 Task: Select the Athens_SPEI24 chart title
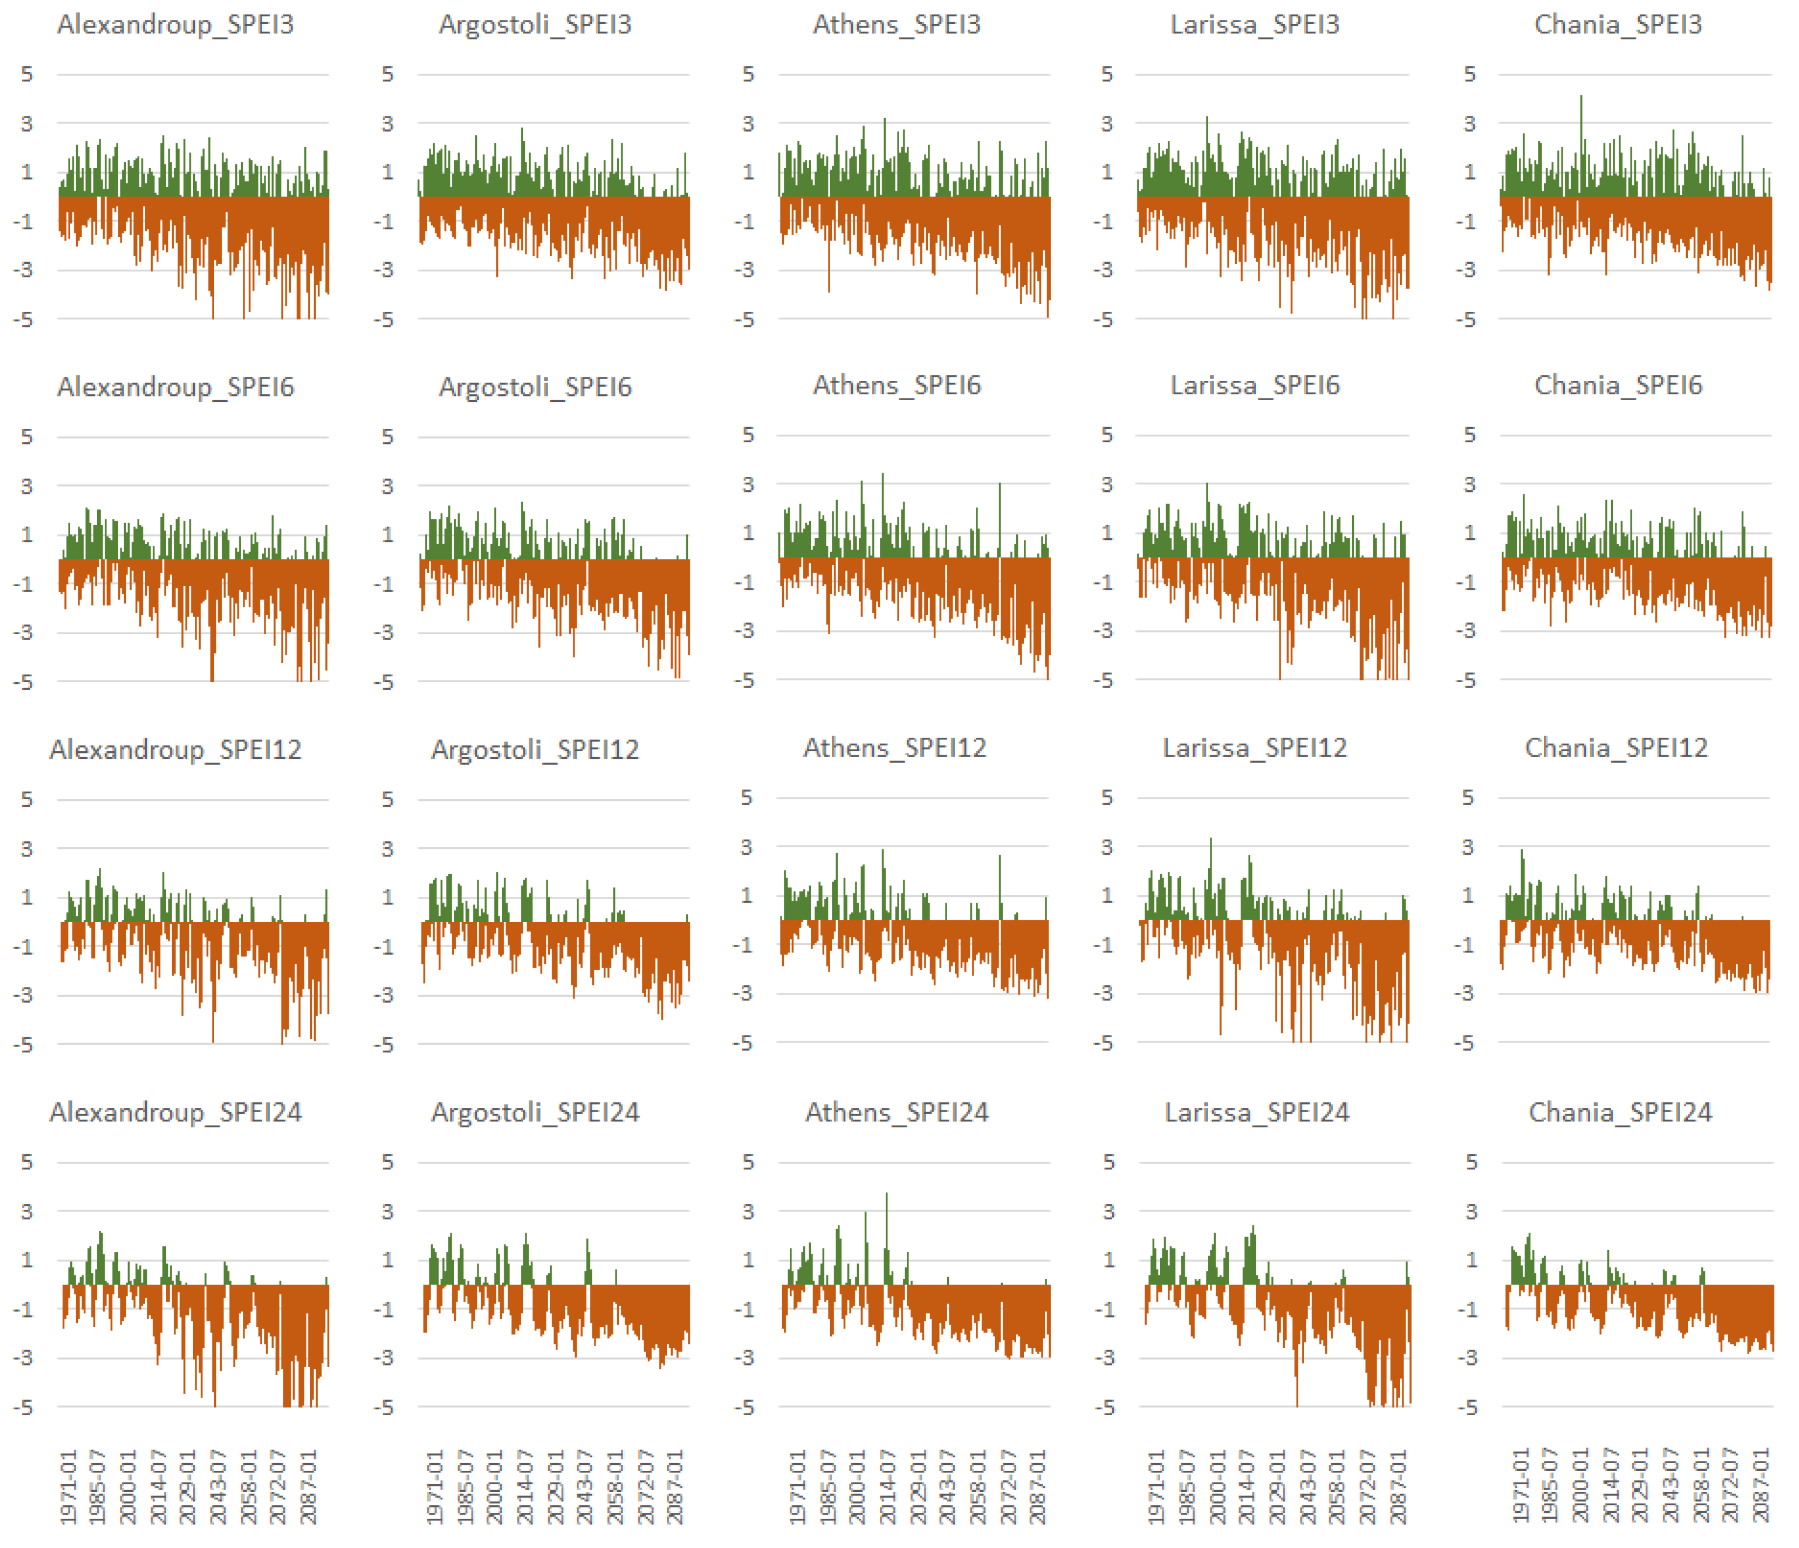tap(896, 1112)
